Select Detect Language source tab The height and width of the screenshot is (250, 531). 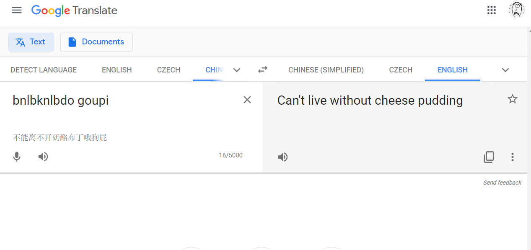44,70
